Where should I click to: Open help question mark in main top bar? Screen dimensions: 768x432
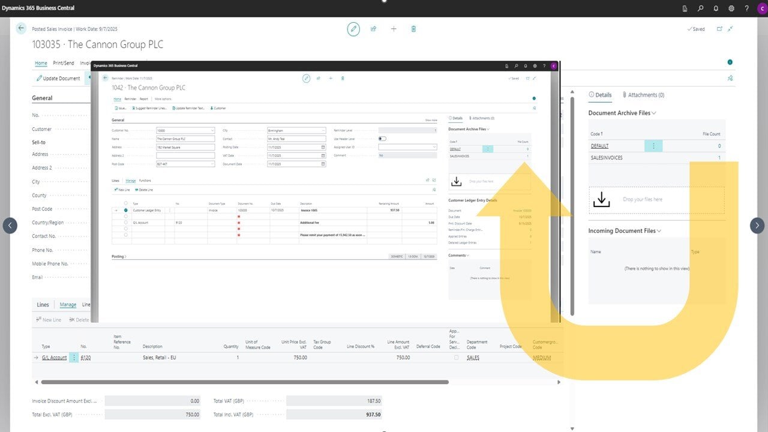(746, 8)
